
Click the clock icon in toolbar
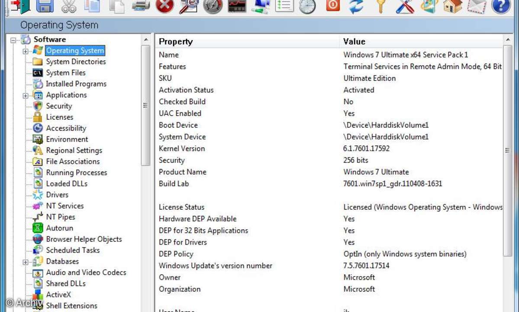click(307, 6)
